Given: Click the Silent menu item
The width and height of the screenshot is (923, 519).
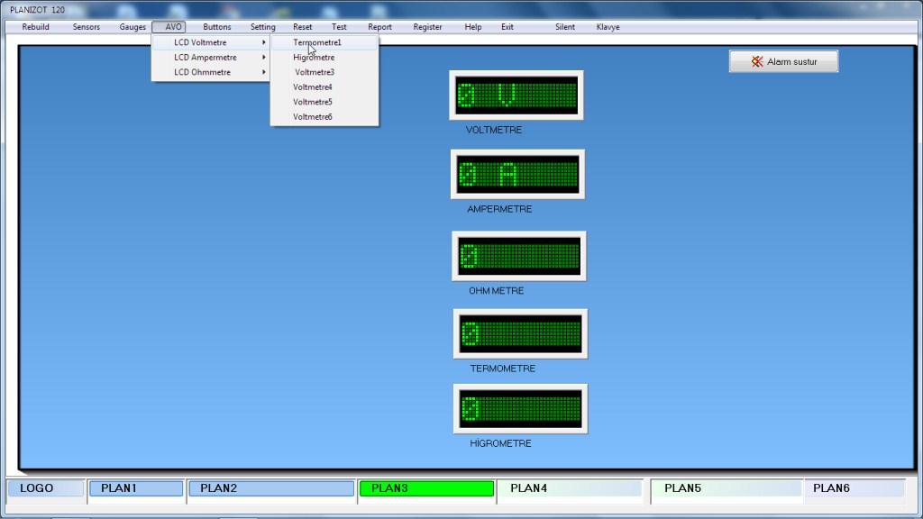Looking at the screenshot, I should tap(565, 27).
